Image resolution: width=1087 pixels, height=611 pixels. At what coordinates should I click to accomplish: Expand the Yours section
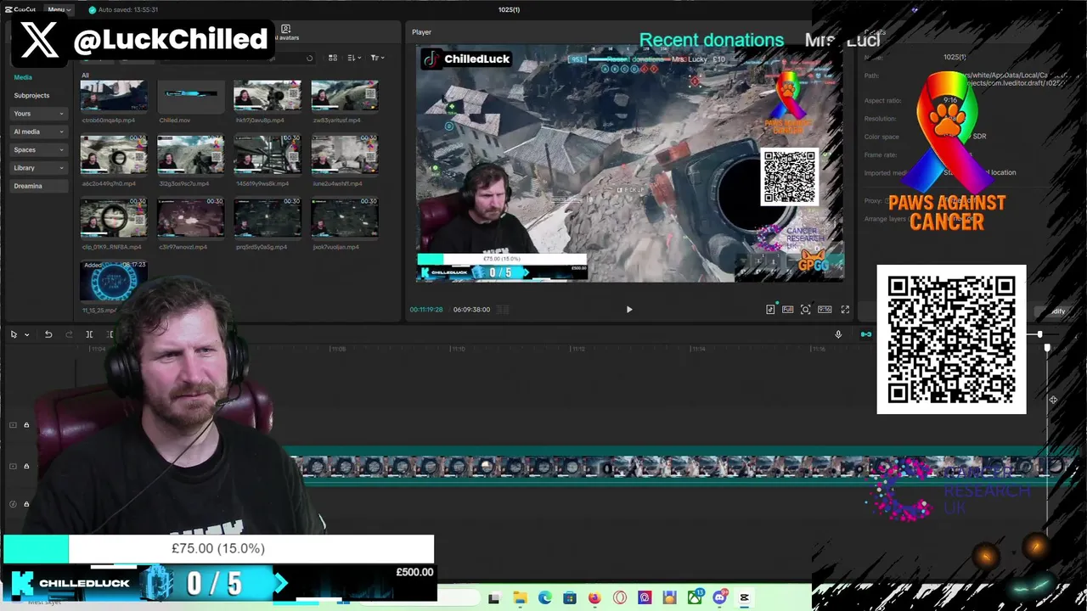(x=39, y=114)
